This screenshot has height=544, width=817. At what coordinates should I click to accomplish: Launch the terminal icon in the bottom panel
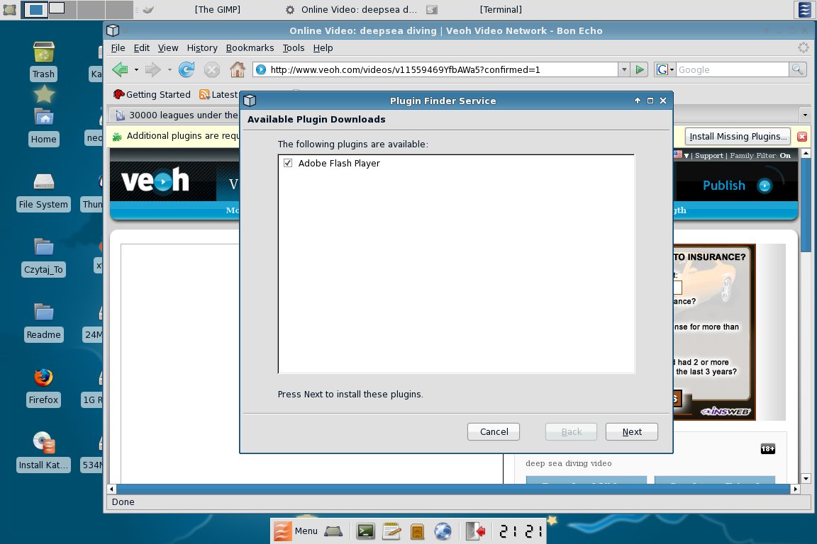pos(365,531)
